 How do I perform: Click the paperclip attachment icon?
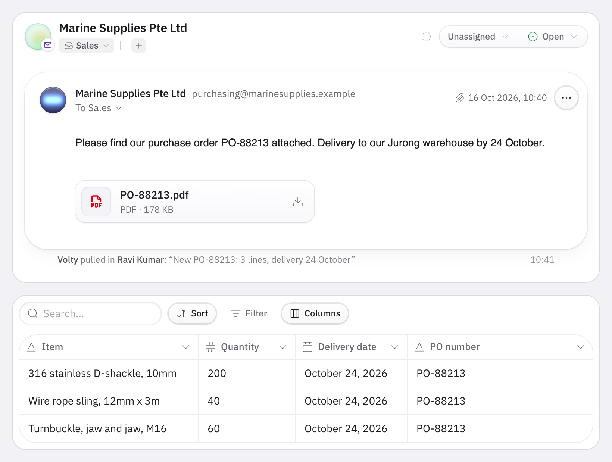[460, 98]
